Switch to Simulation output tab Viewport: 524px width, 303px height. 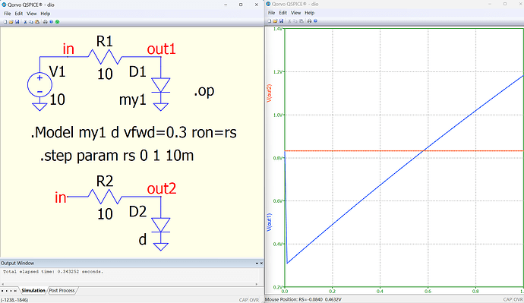click(x=33, y=291)
